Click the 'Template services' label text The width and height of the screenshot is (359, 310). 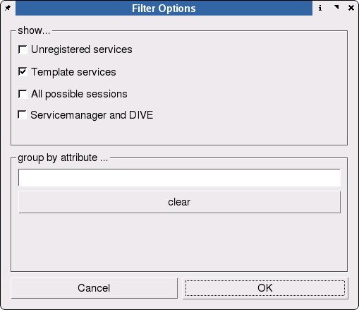(73, 72)
